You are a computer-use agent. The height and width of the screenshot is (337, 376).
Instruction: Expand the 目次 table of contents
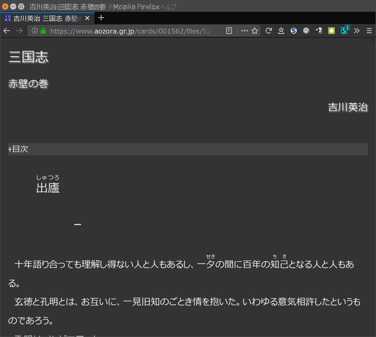click(x=18, y=149)
